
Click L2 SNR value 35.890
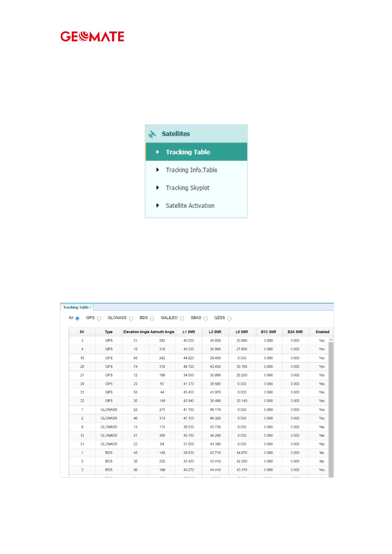[215, 375]
